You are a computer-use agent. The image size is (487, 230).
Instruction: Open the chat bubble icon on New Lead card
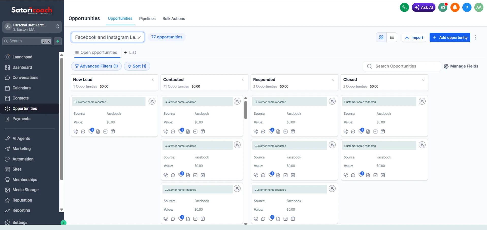click(x=83, y=131)
